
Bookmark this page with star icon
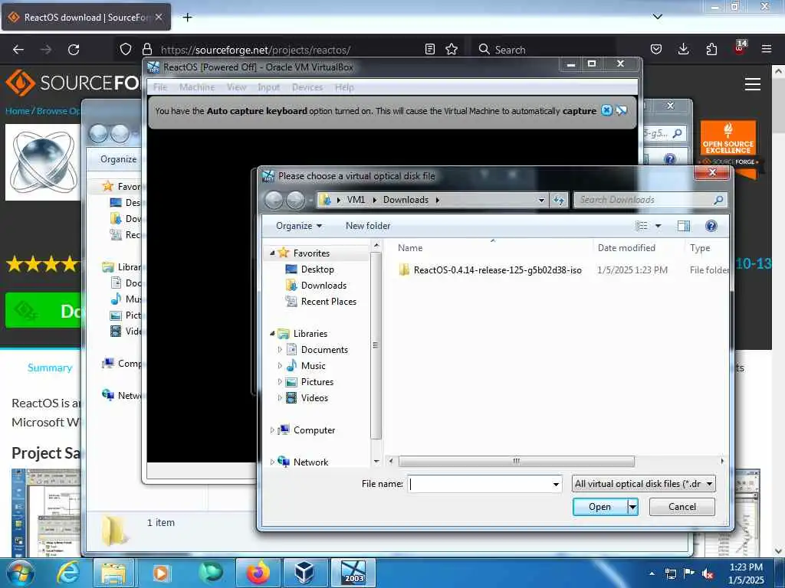coord(452,49)
